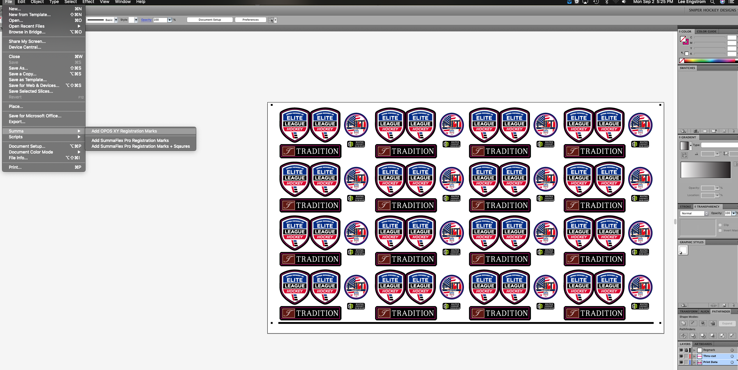
Task: Choose Add SummaFlex Pro Registration Marks
Action: point(141,140)
